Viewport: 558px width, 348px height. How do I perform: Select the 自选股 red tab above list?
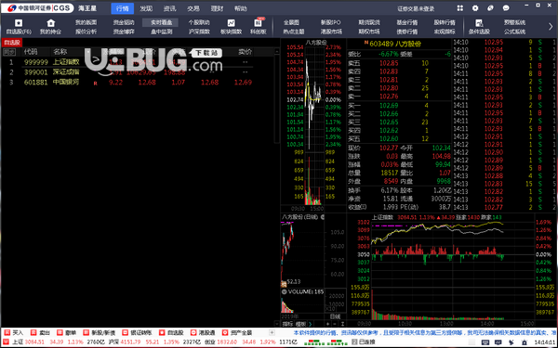pos(12,43)
